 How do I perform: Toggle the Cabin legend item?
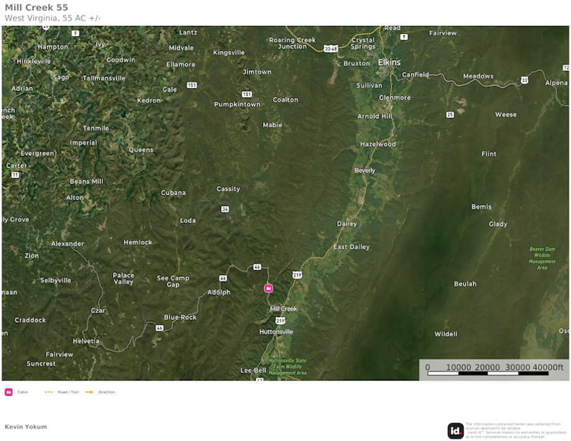10,392
